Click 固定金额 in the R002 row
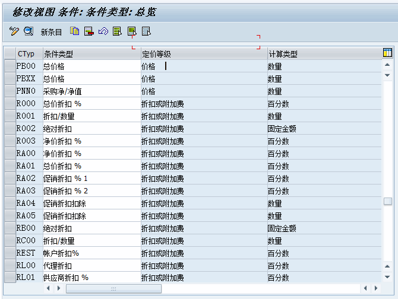 coord(282,129)
